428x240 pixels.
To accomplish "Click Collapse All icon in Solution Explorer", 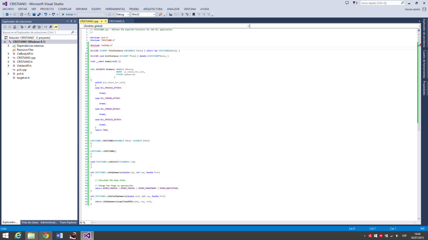I will pos(34,27).
